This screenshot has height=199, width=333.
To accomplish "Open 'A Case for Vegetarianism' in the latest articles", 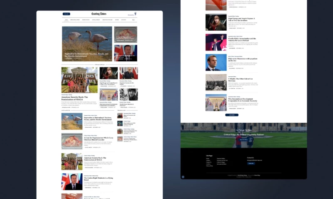I will pyautogui.click(x=98, y=138).
